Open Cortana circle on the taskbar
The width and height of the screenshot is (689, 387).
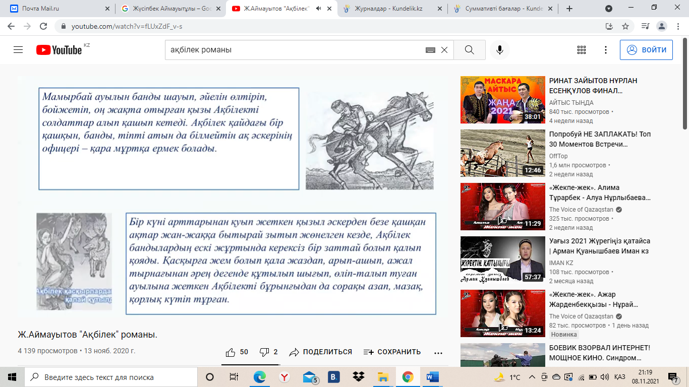click(210, 377)
